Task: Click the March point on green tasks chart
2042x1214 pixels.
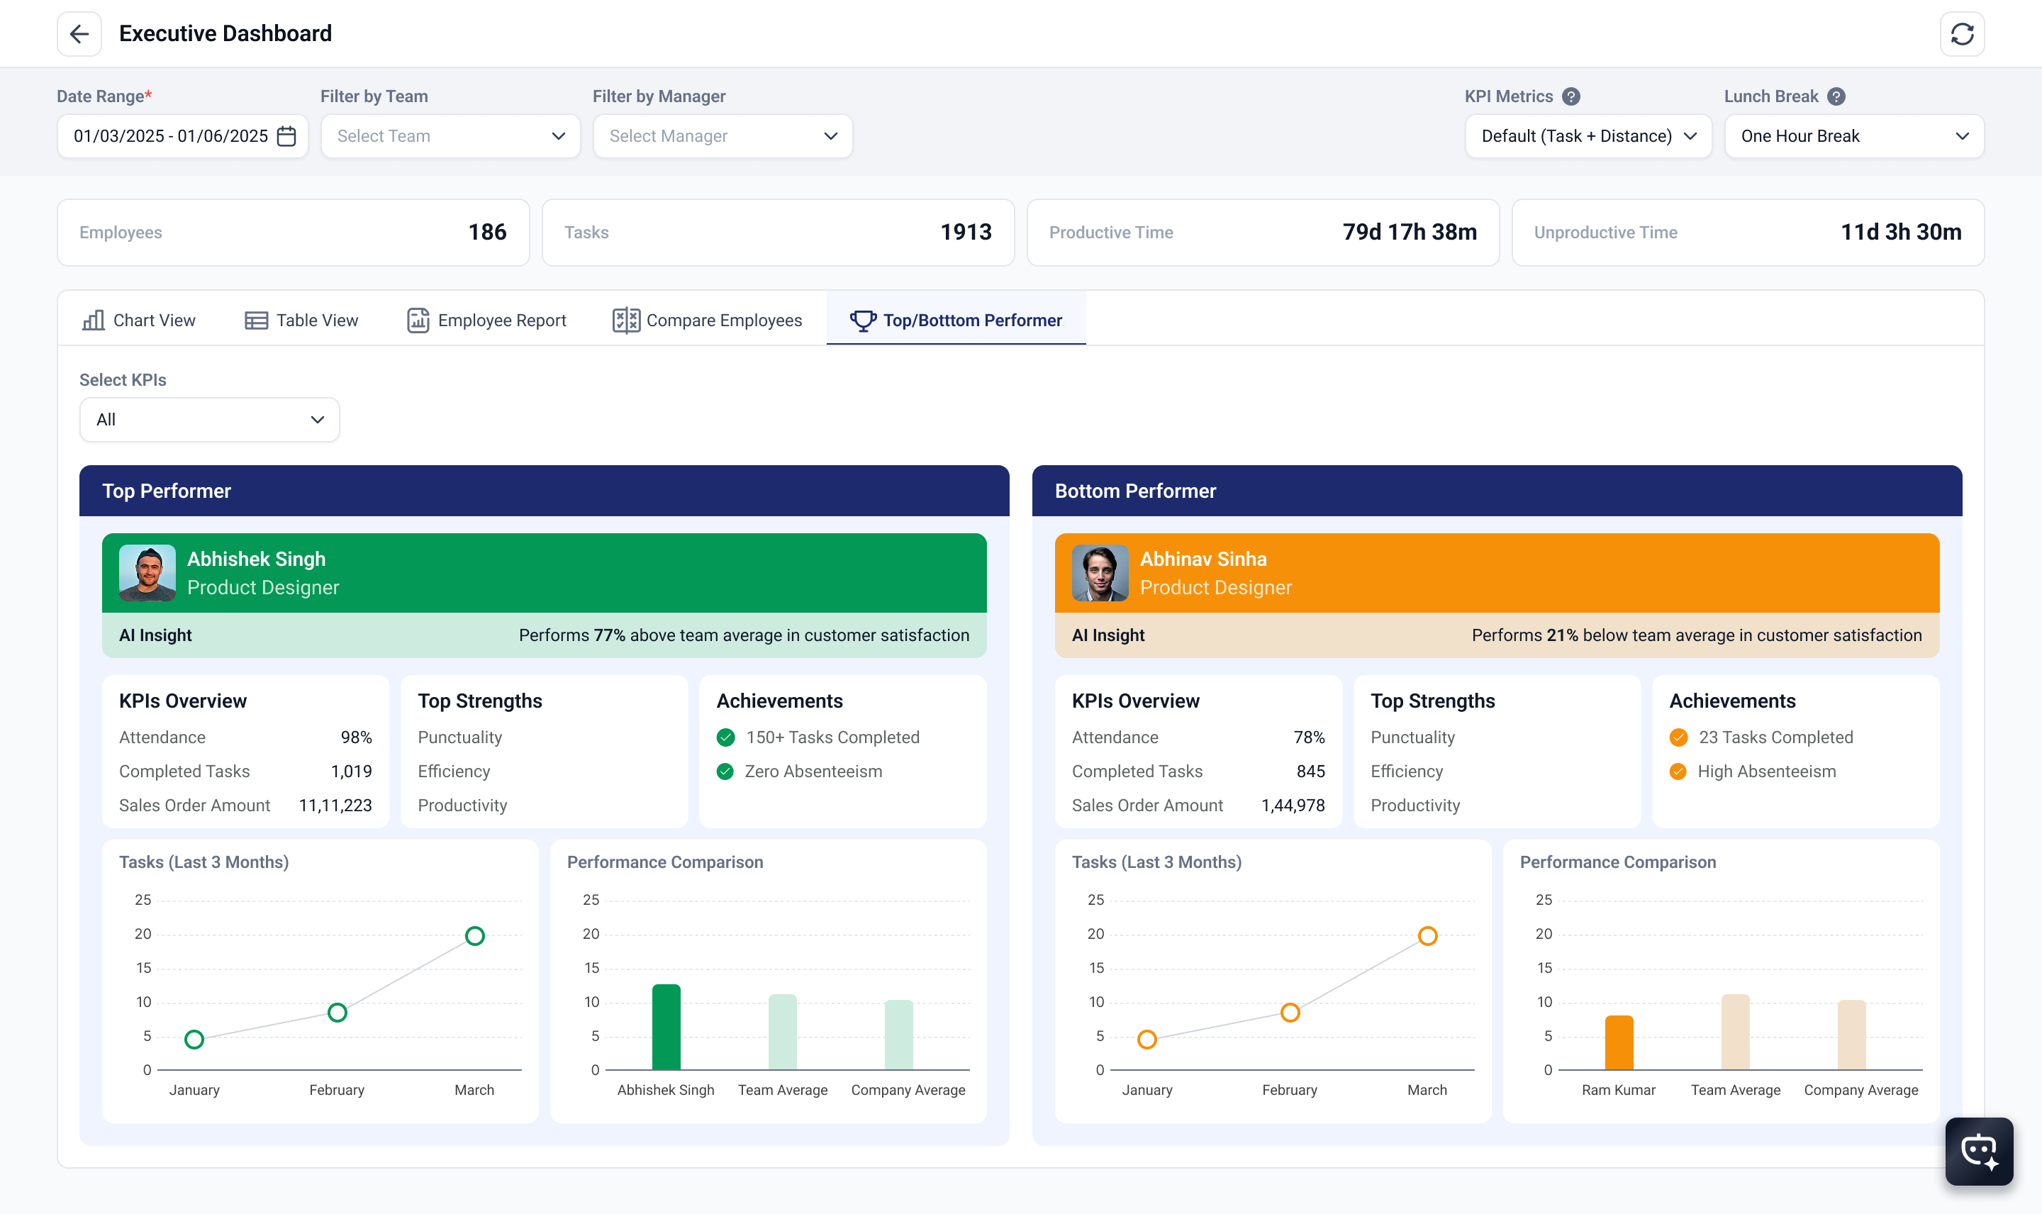Action: [x=474, y=935]
